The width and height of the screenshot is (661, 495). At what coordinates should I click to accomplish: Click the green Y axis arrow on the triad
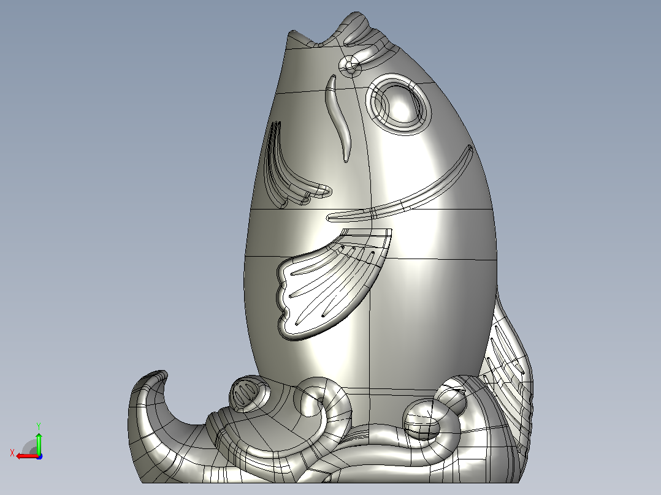[39, 443]
